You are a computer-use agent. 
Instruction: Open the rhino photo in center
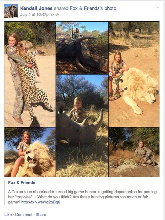pos(82,126)
